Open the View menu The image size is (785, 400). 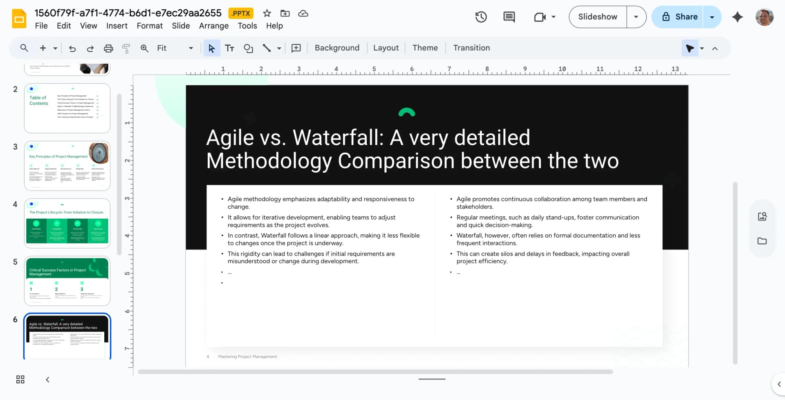tap(89, 26)
